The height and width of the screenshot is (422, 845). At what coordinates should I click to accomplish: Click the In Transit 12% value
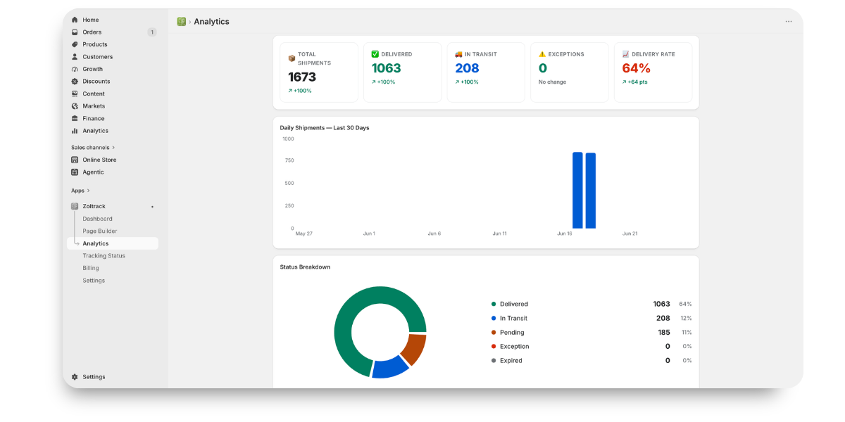click(686, 319)
